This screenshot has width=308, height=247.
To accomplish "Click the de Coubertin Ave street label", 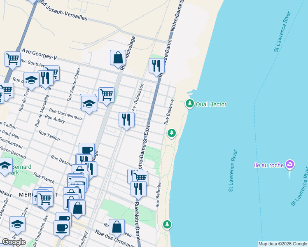I will click(42, 230).
